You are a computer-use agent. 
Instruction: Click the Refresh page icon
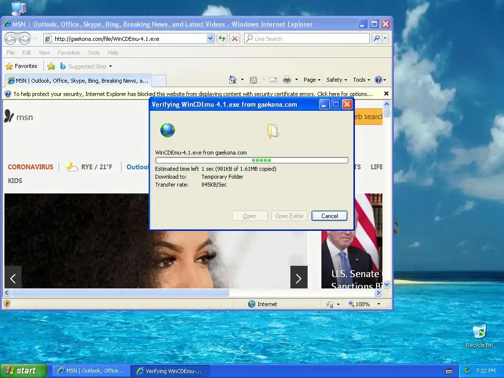point(222,38)
